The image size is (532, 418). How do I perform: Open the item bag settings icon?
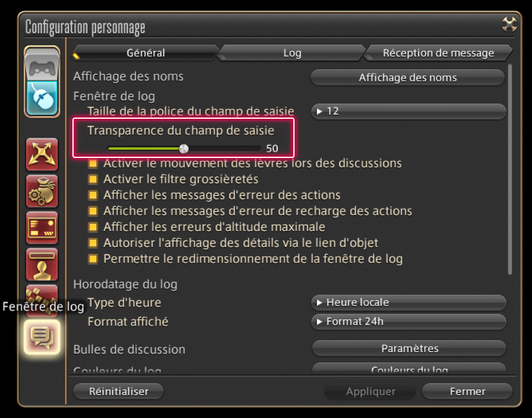pos(42,191)
